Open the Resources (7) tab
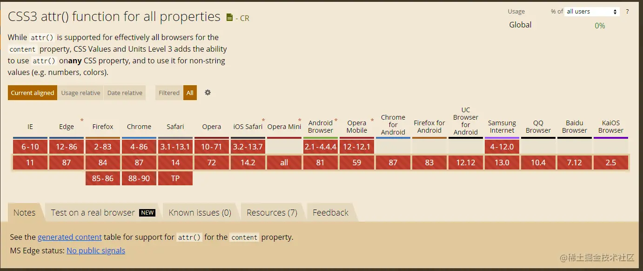The height and width of the screenshot is (271, 643). 272,212
